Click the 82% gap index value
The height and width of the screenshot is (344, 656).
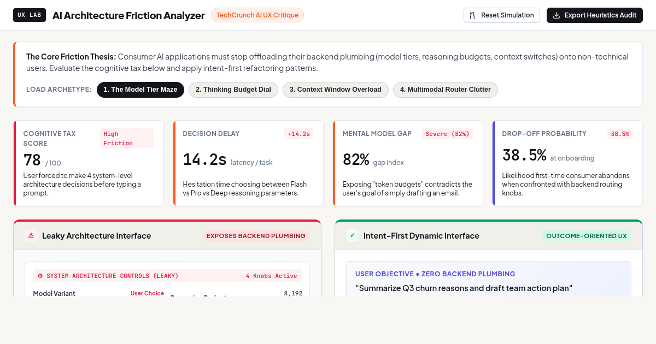pos(356,159)
